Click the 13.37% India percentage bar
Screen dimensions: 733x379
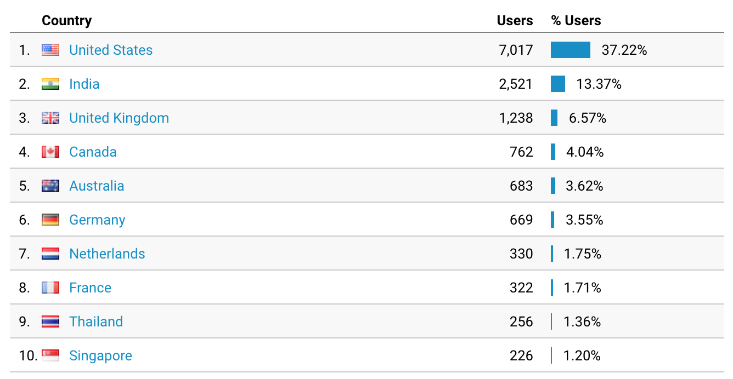pyautogui.click(x=558, y=84)
